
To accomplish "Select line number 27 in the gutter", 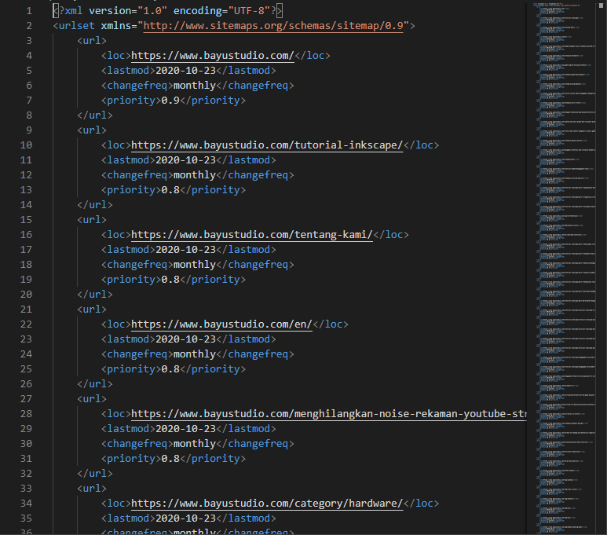I will tap(26, 398).
